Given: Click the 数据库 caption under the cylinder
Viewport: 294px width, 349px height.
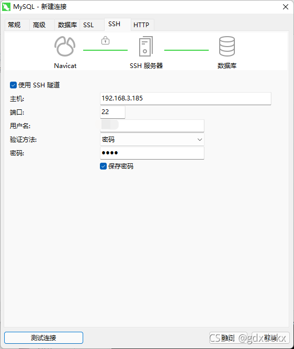Looking at the screenshot, I should click(227, 65).
